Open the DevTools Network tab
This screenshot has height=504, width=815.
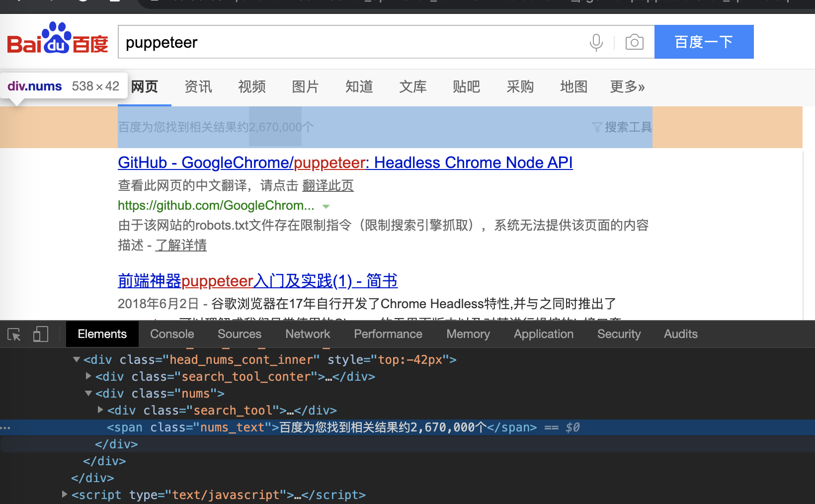(x=308, y=334)
